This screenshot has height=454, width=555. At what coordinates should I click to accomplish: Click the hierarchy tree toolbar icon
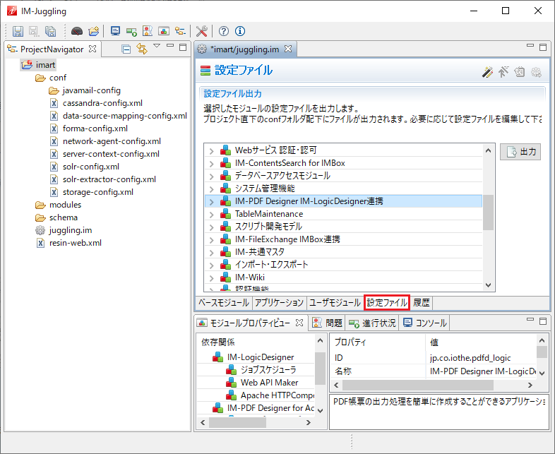pos(180,31)
